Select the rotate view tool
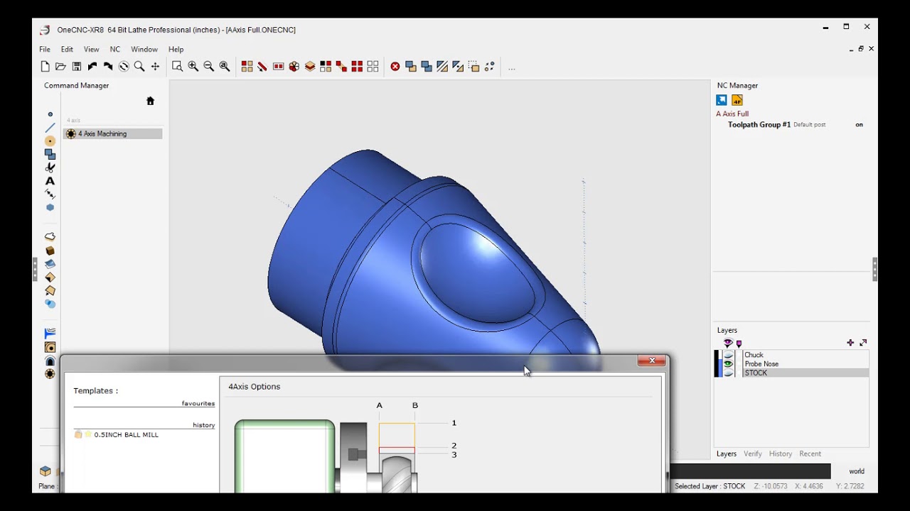The width and height of the screenshot is (910, 511). pyautogui.click(x=124, y=67)
